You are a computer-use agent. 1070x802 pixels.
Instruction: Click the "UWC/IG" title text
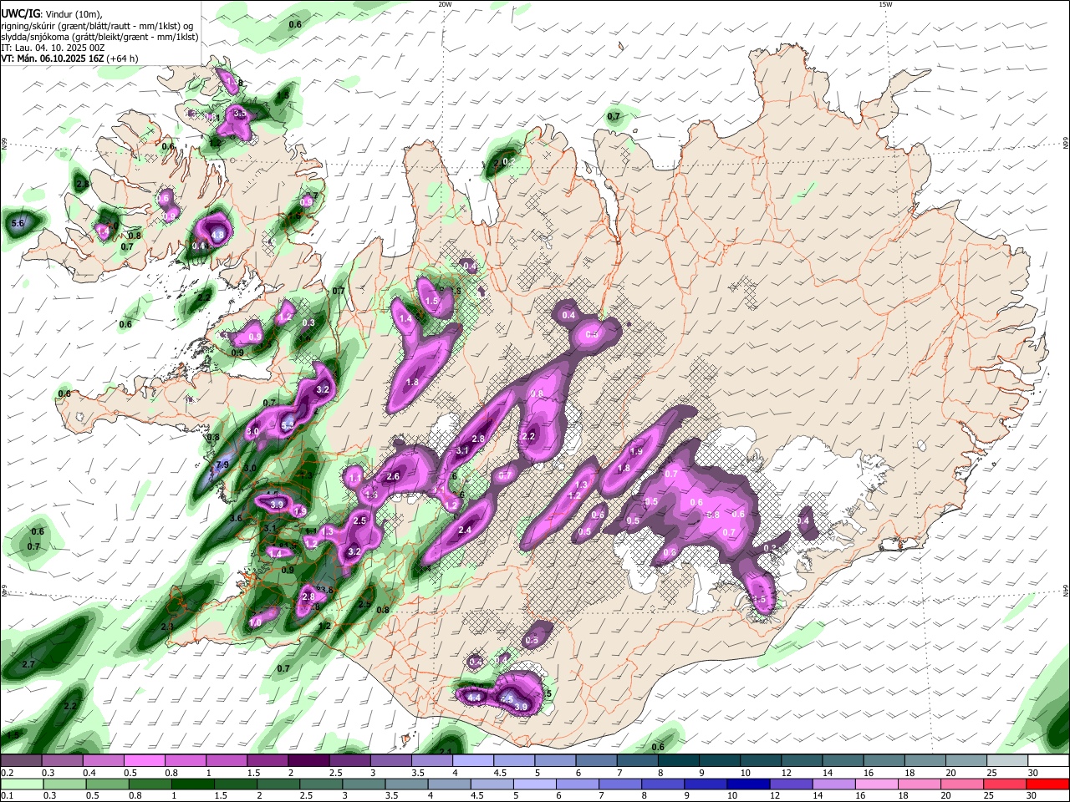pyautogui.click(x=20, y=13)
